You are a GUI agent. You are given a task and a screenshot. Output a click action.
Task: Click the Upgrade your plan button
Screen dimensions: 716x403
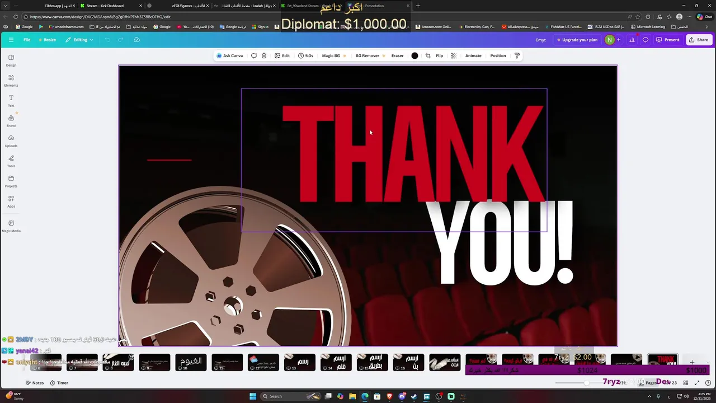tap(577, 40)
